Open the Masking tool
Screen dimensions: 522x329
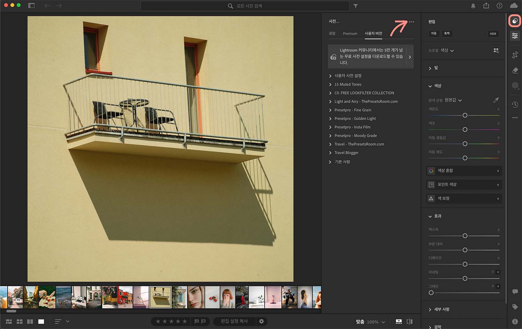coord(515,85)
